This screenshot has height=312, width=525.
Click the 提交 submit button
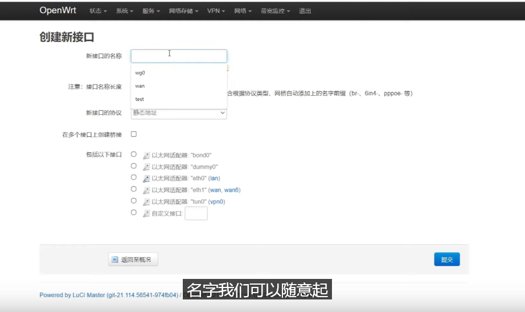point(447,260)
